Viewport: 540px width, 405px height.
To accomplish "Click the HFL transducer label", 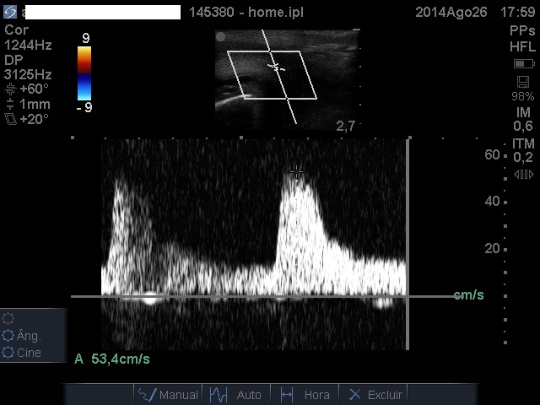I will click(x=522, y=46).
